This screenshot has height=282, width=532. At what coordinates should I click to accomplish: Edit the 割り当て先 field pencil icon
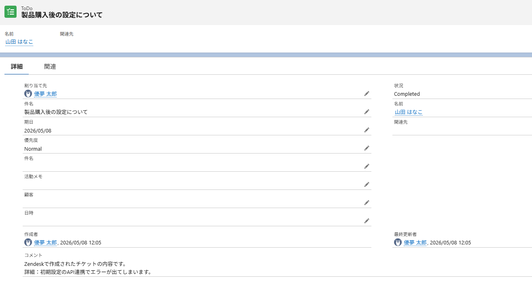[367, 94]
